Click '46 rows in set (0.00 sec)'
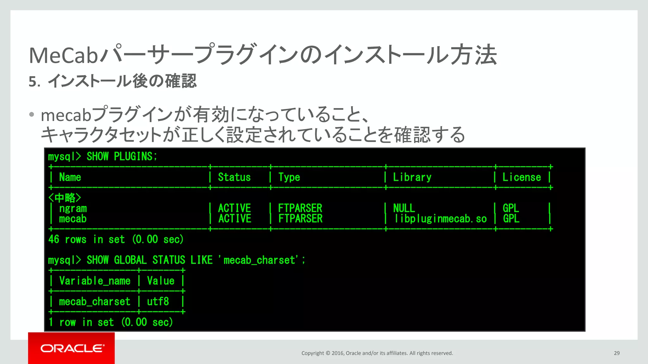 [x=116, y=240]
